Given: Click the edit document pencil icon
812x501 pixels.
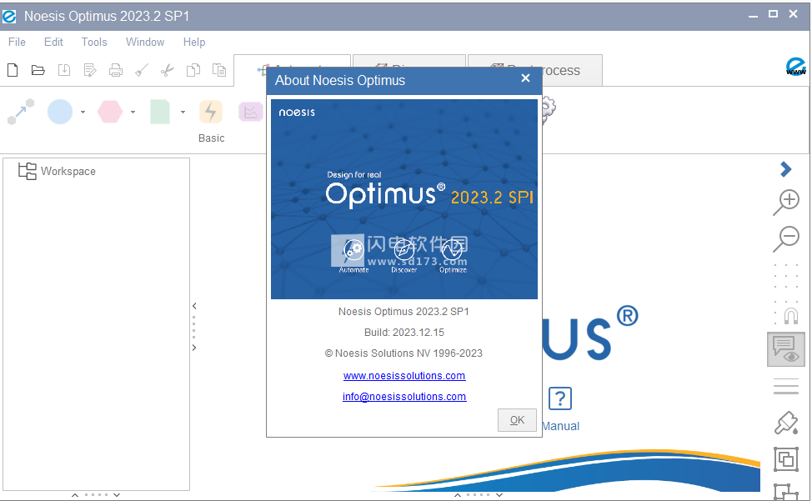Looking at the screenshot, I should [89, 70].
